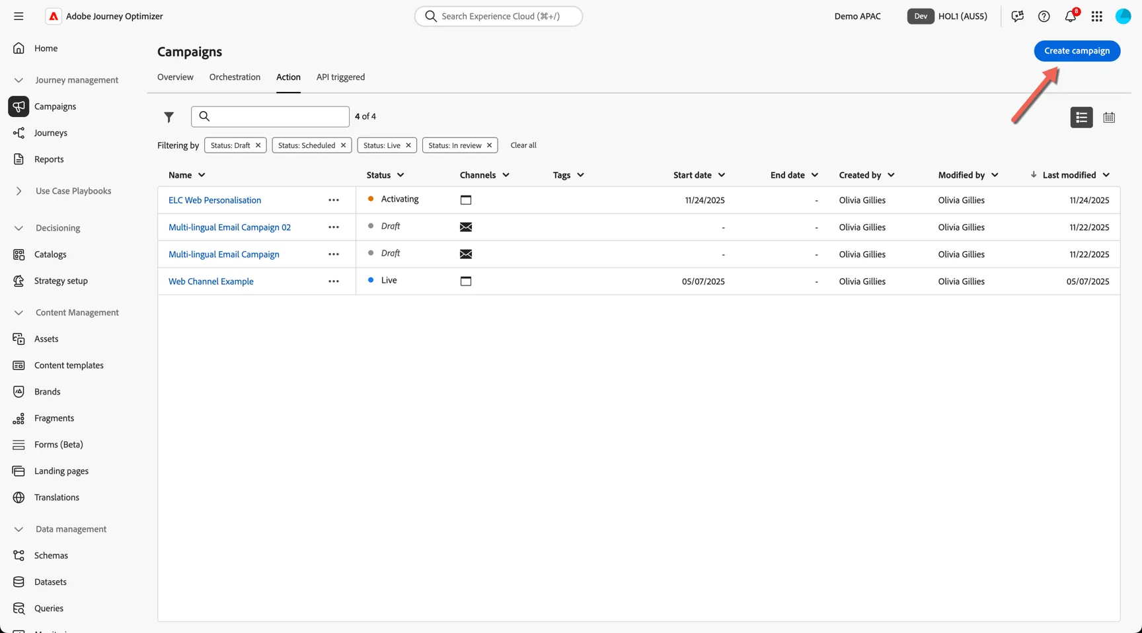Expand Use Case Playbooks section
This screenshot has height=633, width=1142.
pyautogui.click(x=19, y=191)
